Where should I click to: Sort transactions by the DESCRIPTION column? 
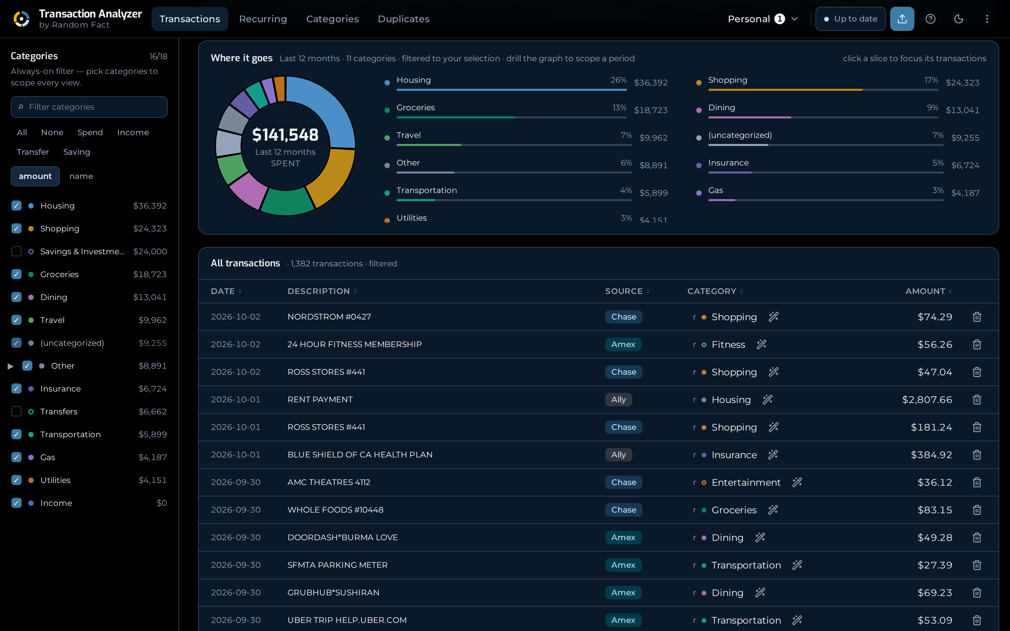(x=322, y=291)
